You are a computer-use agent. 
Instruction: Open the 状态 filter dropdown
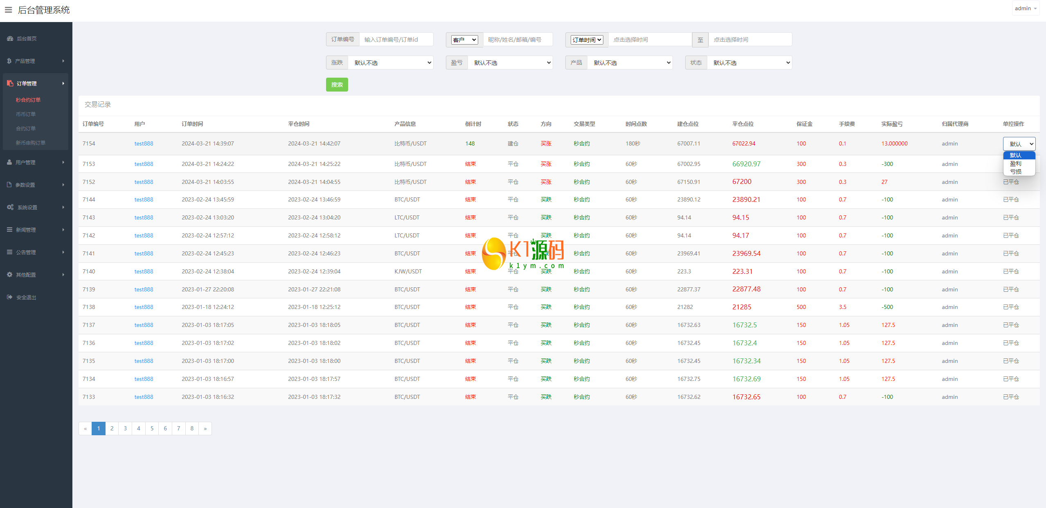[x=749, y=63]
